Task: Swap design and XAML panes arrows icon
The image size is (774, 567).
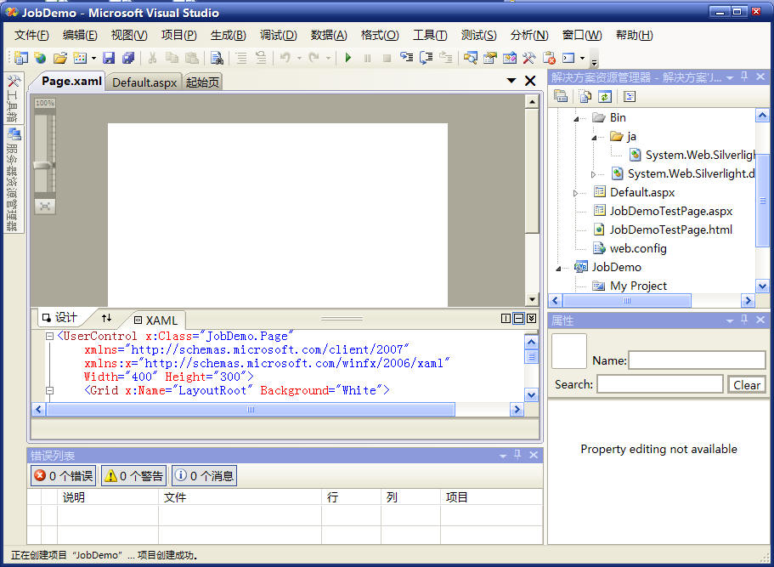Action: pos(106,318)
